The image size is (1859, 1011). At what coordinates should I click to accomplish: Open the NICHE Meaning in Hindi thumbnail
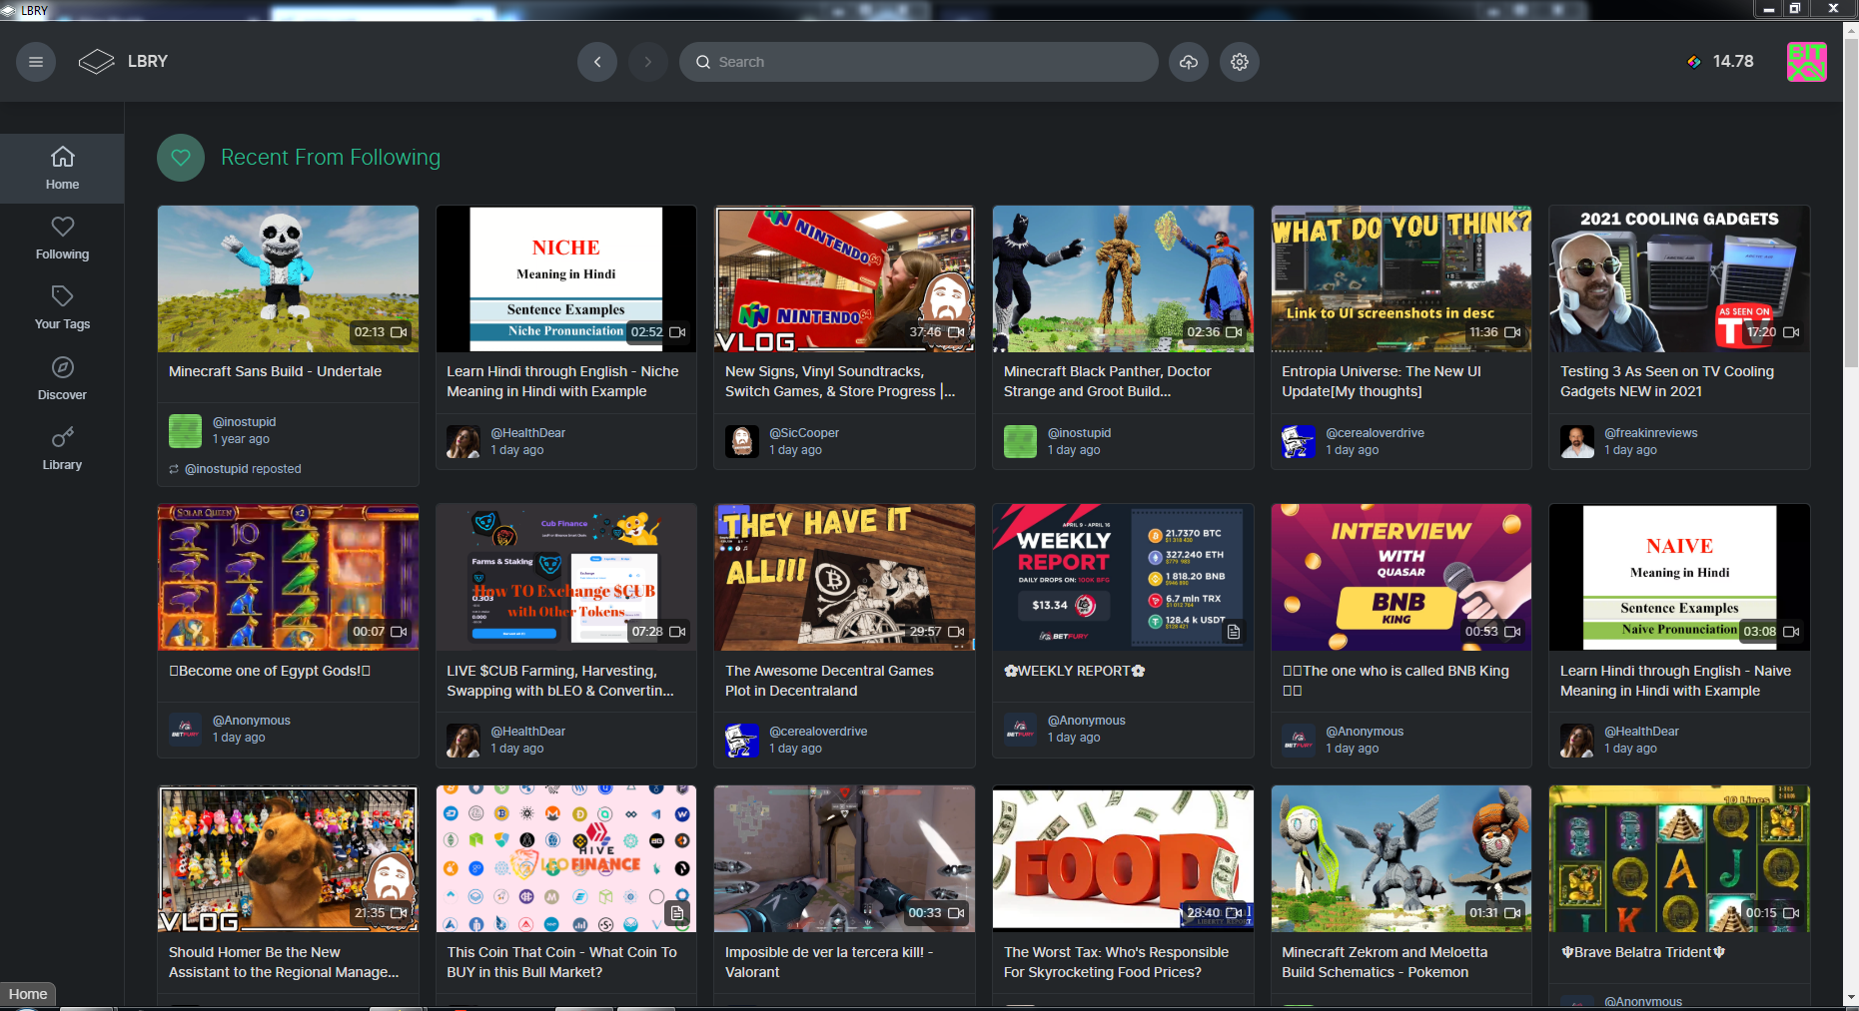click(566, 278)
